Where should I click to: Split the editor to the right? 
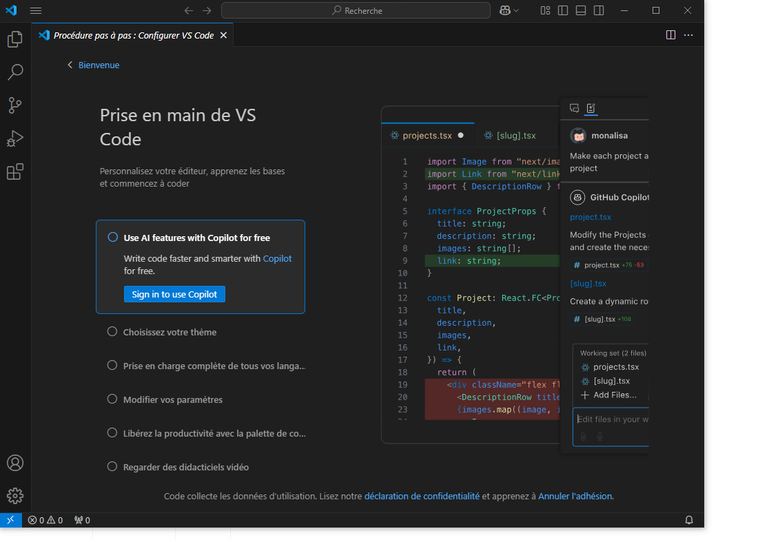671,35
